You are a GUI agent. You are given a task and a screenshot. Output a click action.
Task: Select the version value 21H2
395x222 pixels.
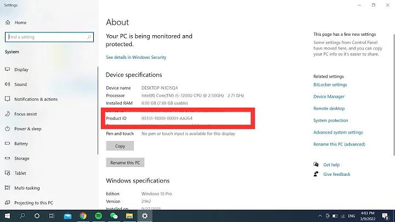point(146,201)
